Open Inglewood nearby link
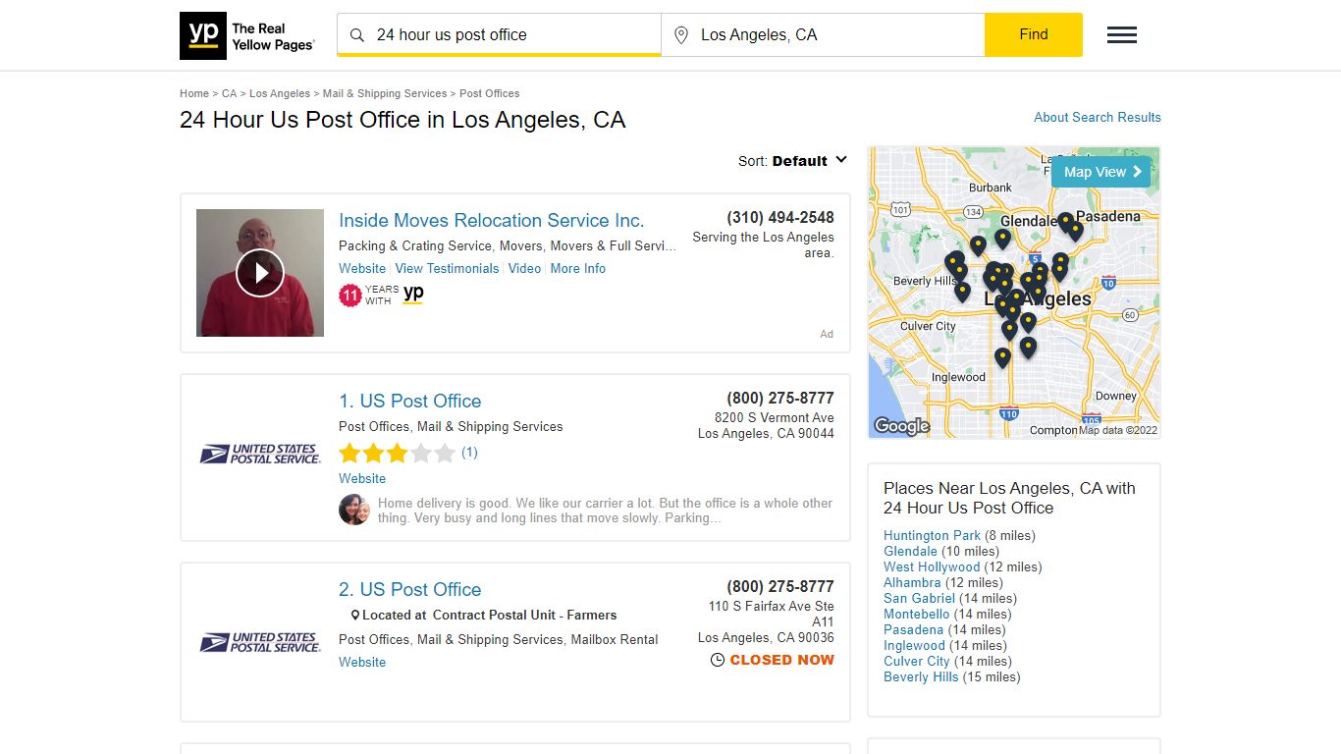 click(914, 645)
